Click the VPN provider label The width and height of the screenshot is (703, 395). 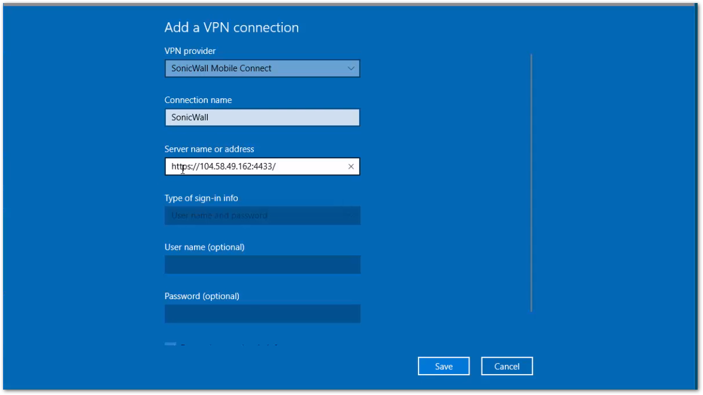point(190,51)
